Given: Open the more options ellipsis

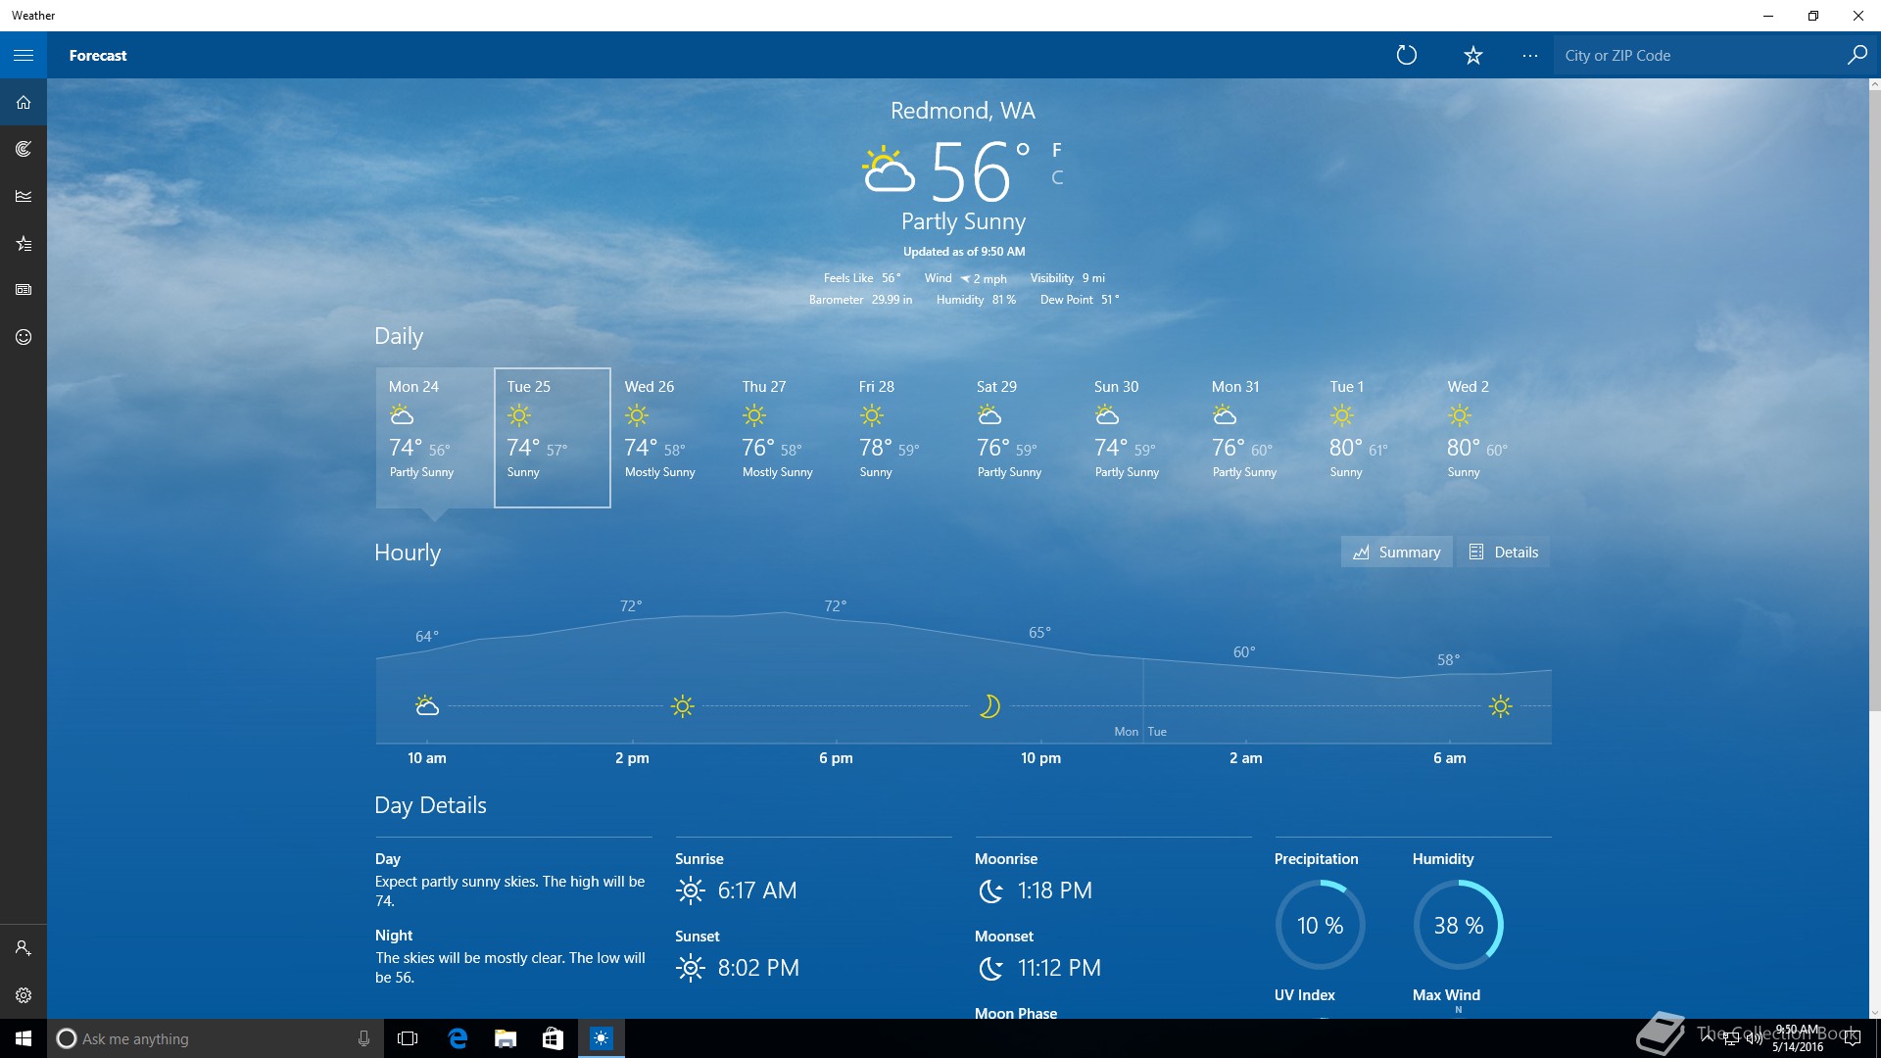Looking at the screenshot, I should (x=1530, y=55).
